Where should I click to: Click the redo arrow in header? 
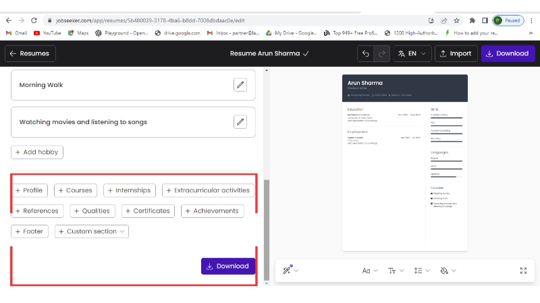[381, 53]
